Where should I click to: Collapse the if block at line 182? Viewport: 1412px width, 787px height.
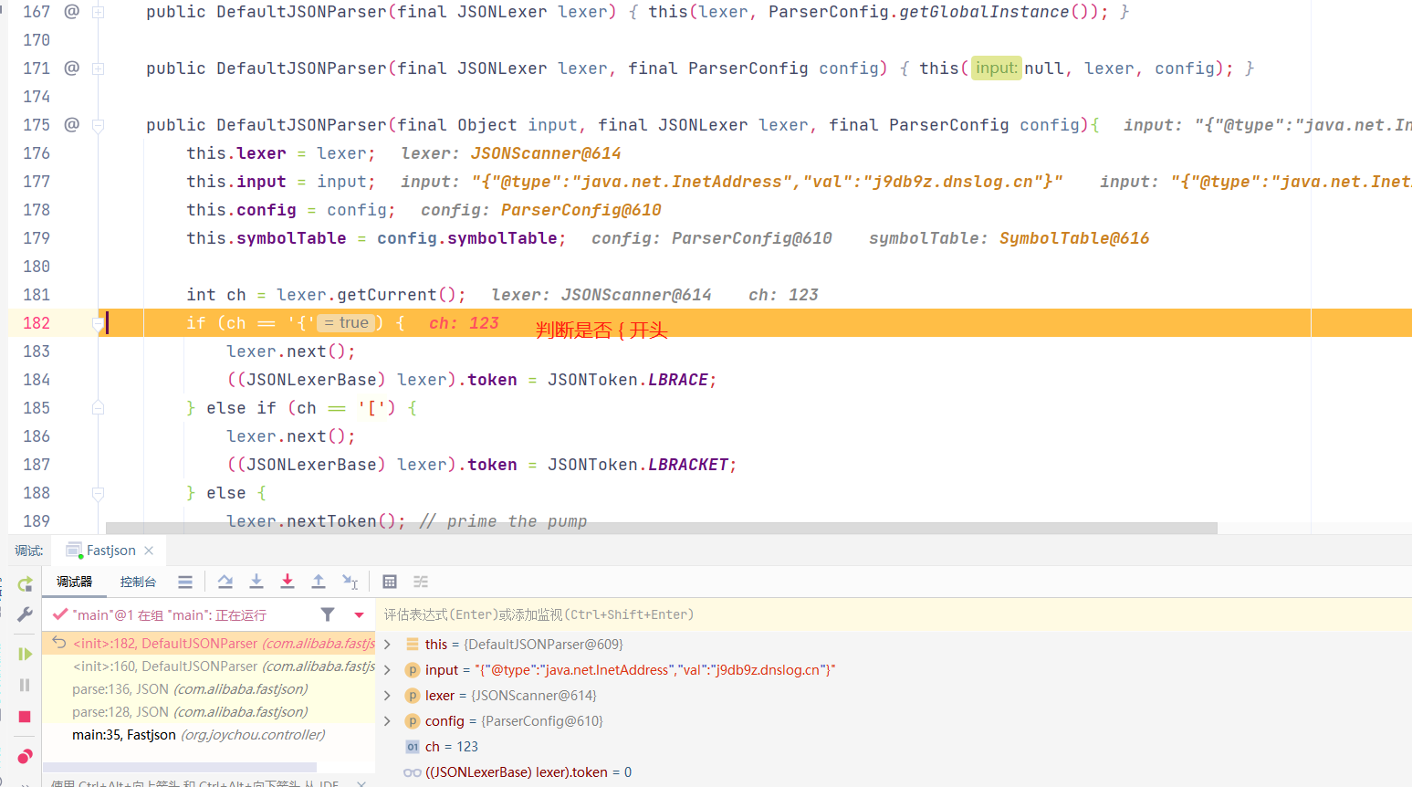click(98, 323)
